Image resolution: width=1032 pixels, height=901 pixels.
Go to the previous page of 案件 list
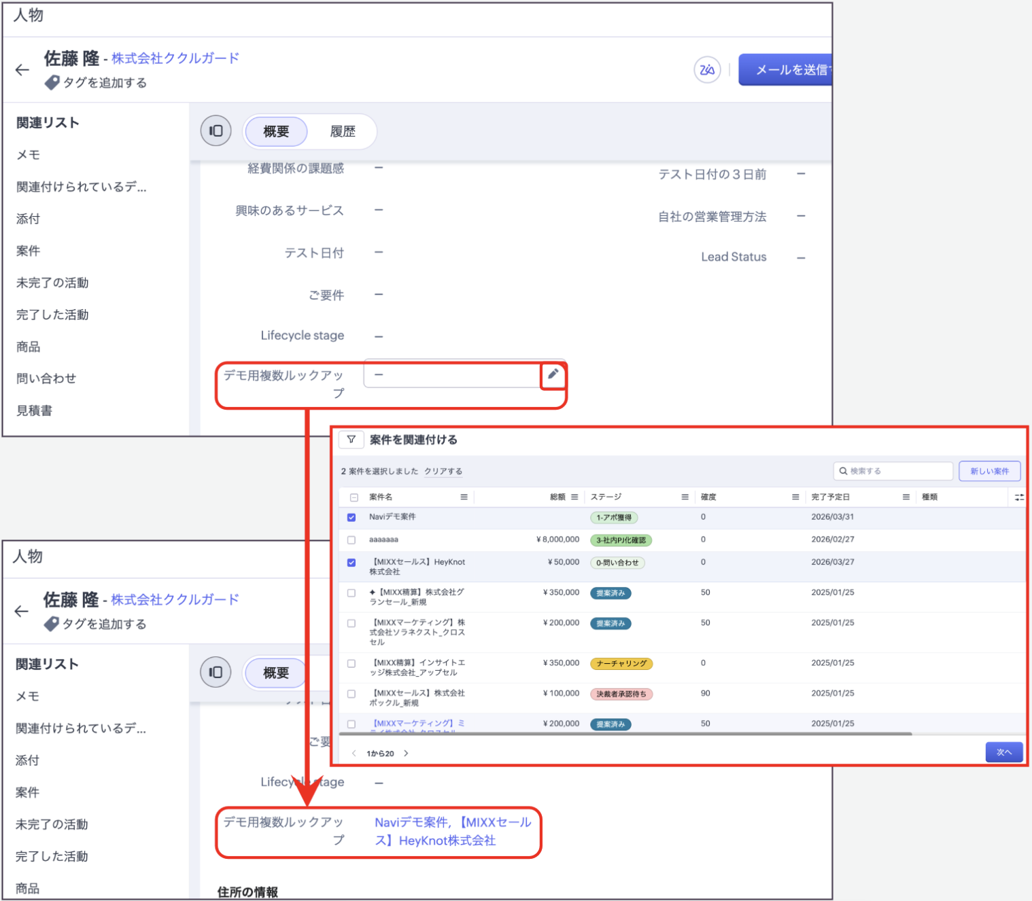(x=354, y=753)
